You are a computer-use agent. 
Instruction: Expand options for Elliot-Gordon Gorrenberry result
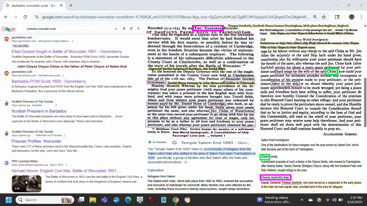click(73, 41)
